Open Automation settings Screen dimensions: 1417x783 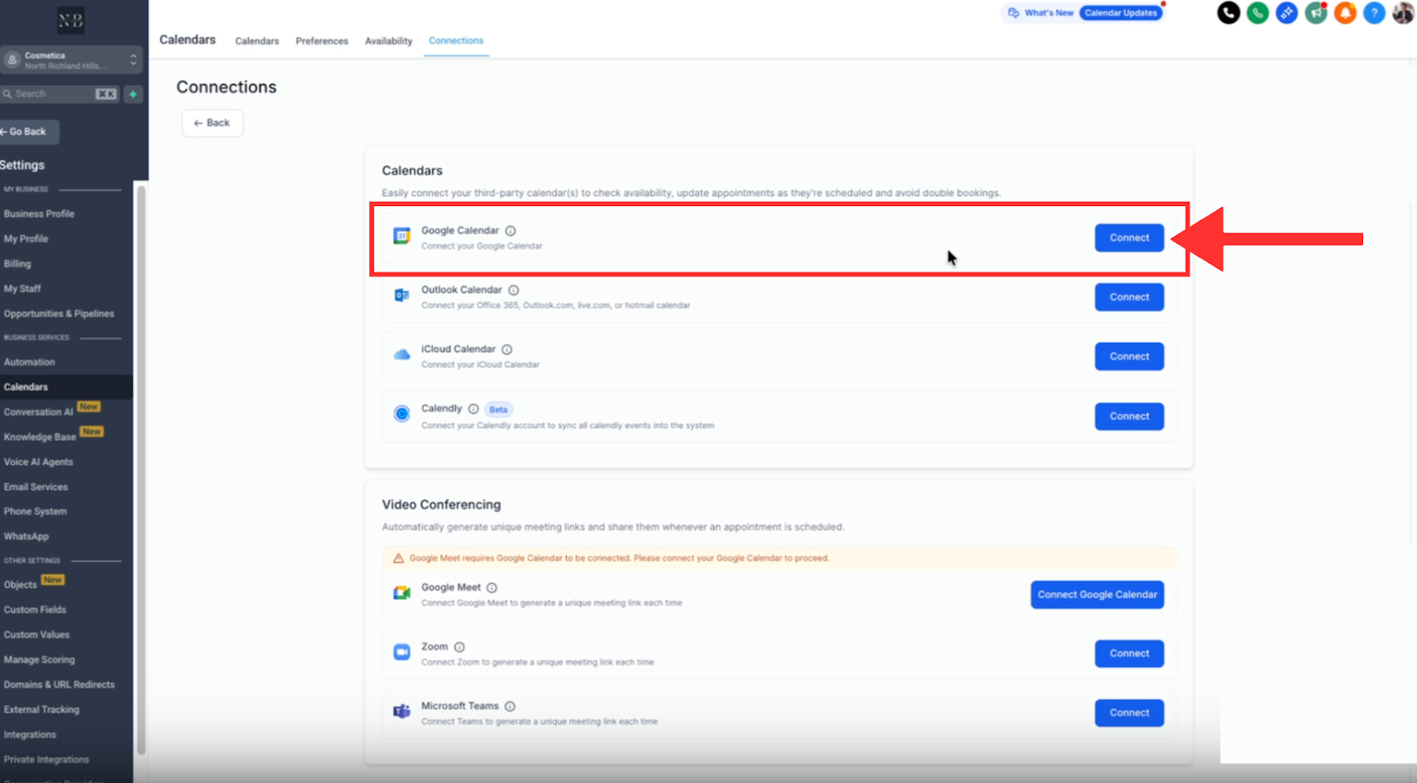coord(29,362)
